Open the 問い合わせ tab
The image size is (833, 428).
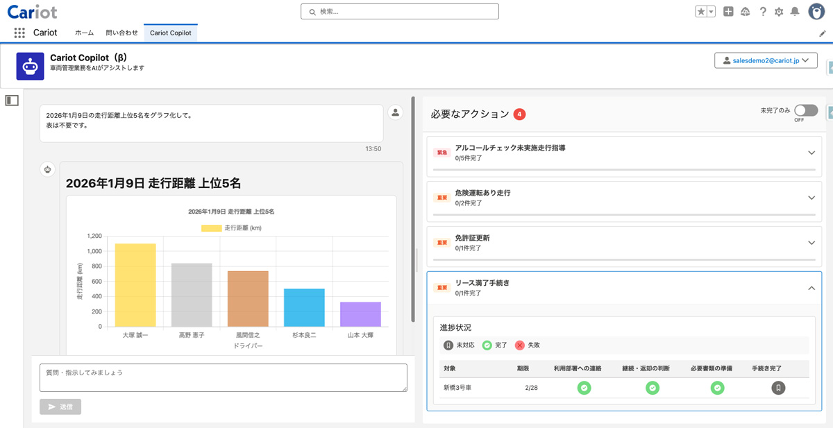coord(121,33)
